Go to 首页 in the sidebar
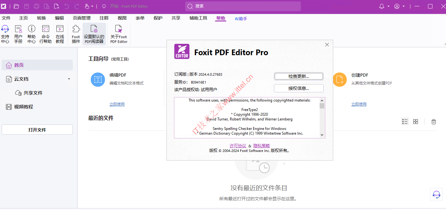The width and height of the screenshot is (446, 210). 37,65
